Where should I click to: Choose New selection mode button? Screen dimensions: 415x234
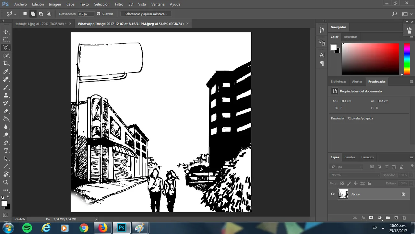point(25,14)
